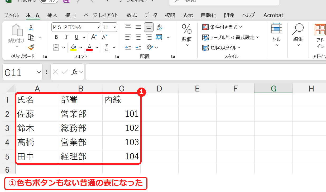
Task: Click the insert function fx button
Action: tap(75, 72)
